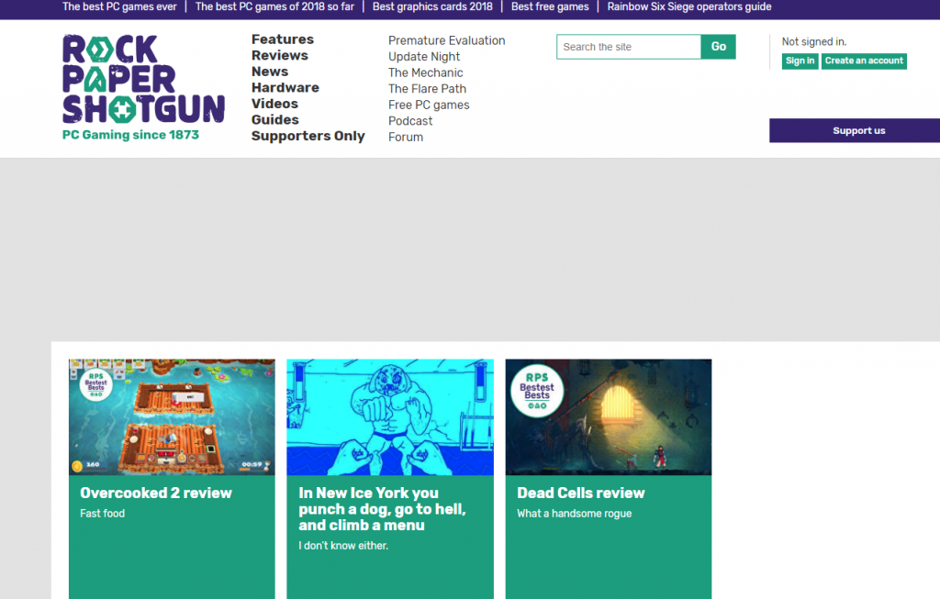The image size is (940, 599).
Task: Open The Mechanic column
Action: [x=426, y=72]
